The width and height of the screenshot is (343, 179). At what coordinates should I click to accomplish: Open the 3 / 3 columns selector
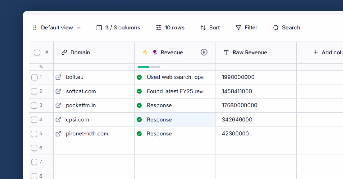coord(118,28)
